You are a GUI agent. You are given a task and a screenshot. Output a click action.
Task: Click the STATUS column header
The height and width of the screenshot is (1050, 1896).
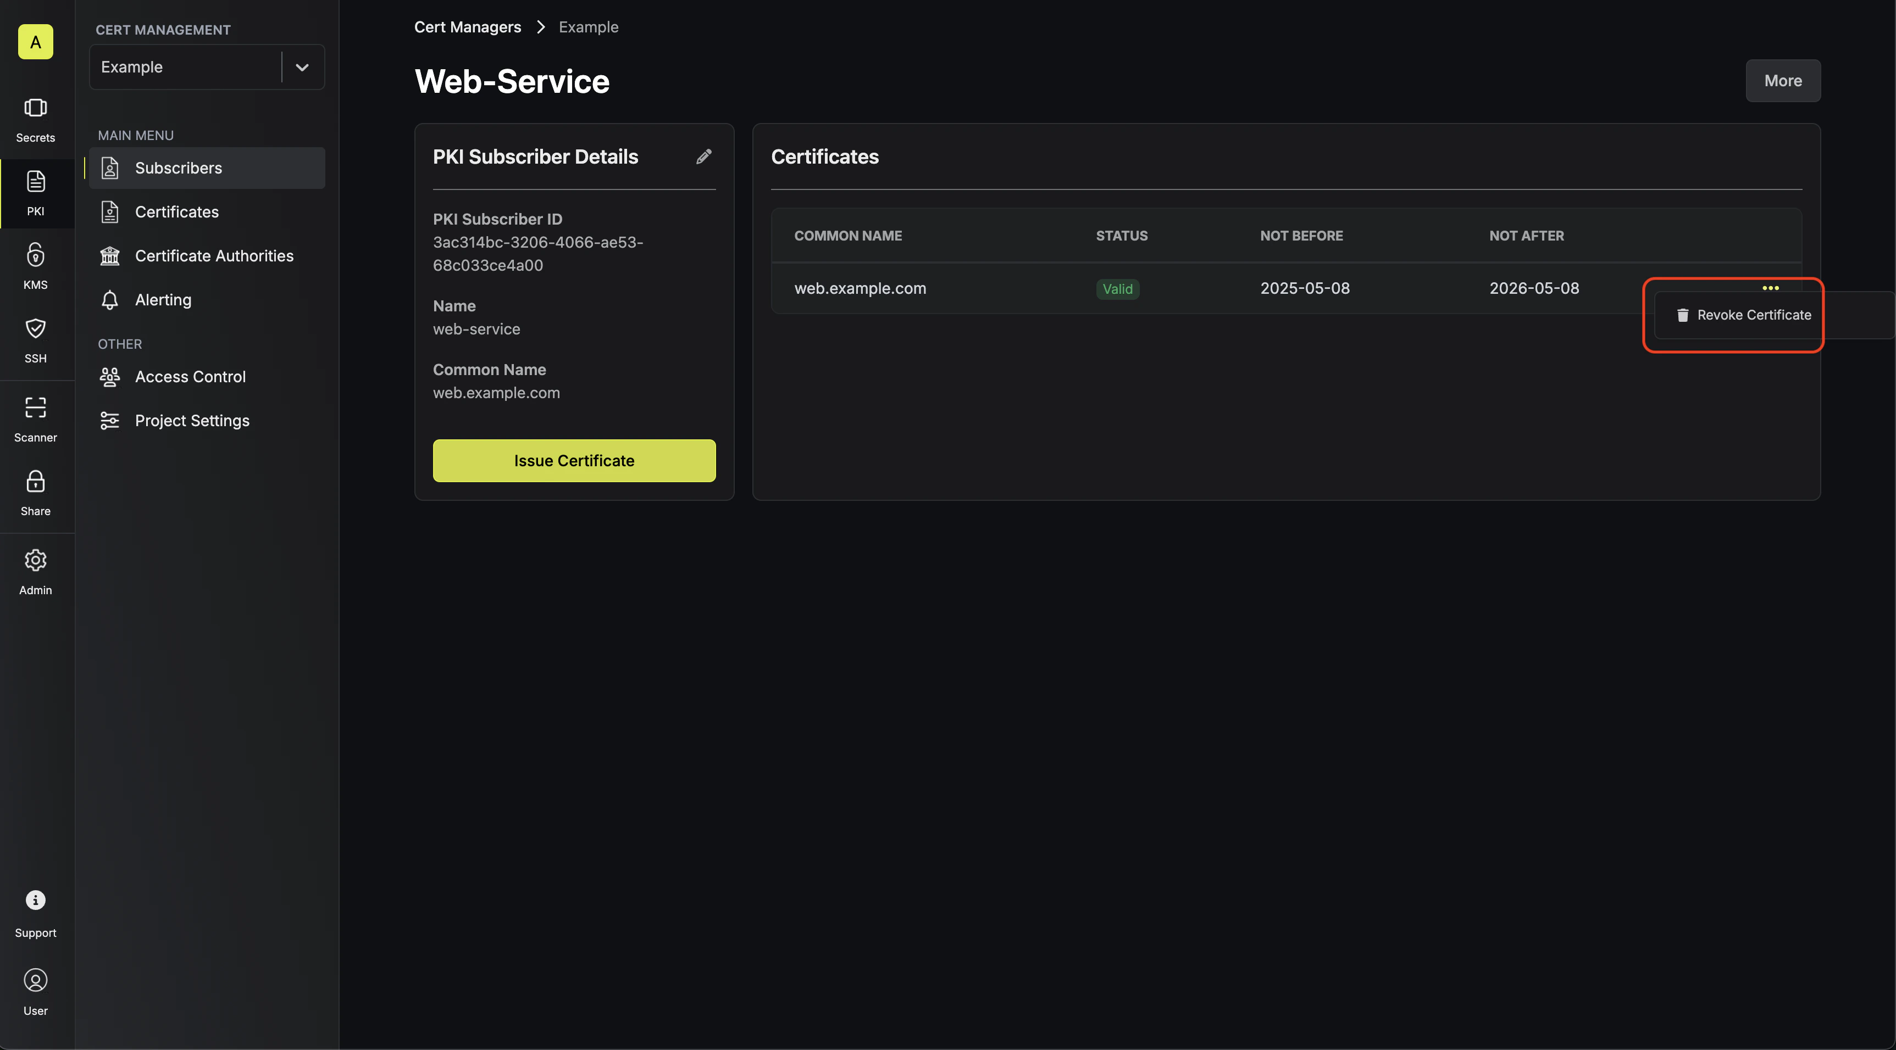1122,236
